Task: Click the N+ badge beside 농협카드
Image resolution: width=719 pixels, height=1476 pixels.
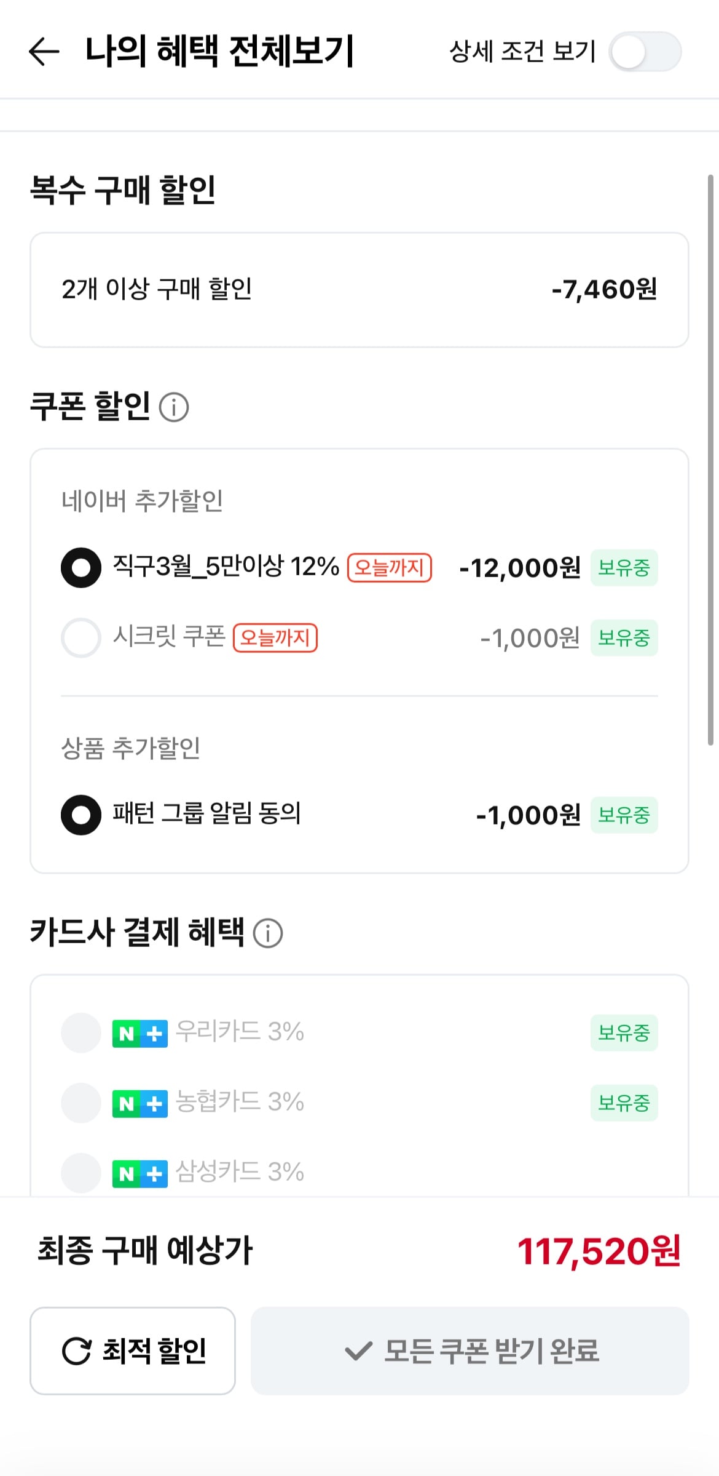Action: click(139, 1104)
